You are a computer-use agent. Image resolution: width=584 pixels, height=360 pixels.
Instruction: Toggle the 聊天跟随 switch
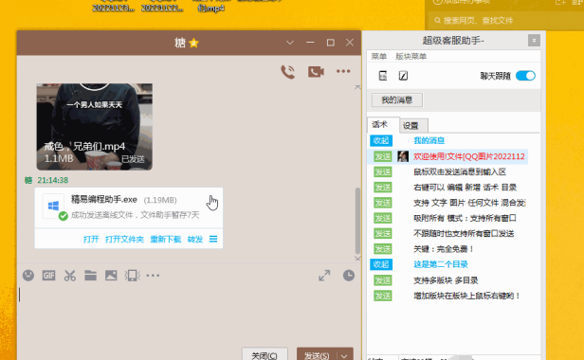[525, 76]
